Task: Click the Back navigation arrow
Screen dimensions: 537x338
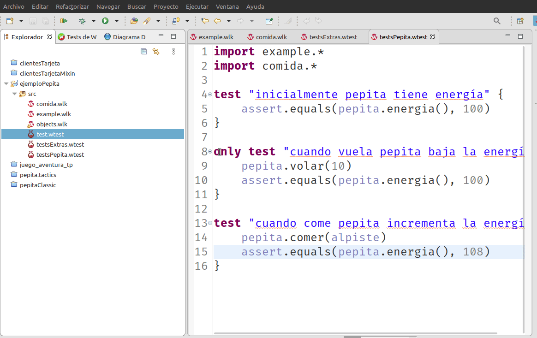Action: tap(217, 21)
